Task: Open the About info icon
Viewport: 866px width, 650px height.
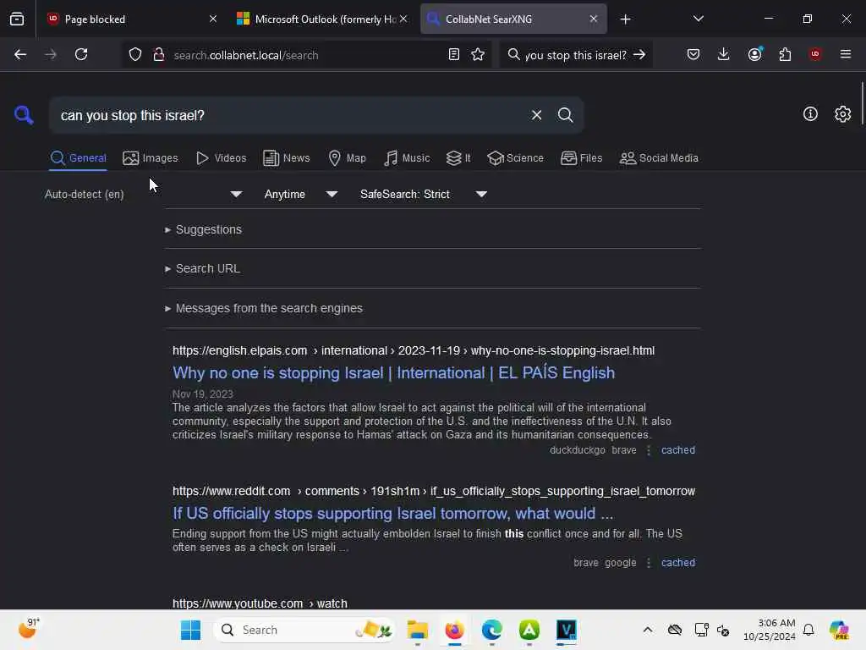Action: 810,114
